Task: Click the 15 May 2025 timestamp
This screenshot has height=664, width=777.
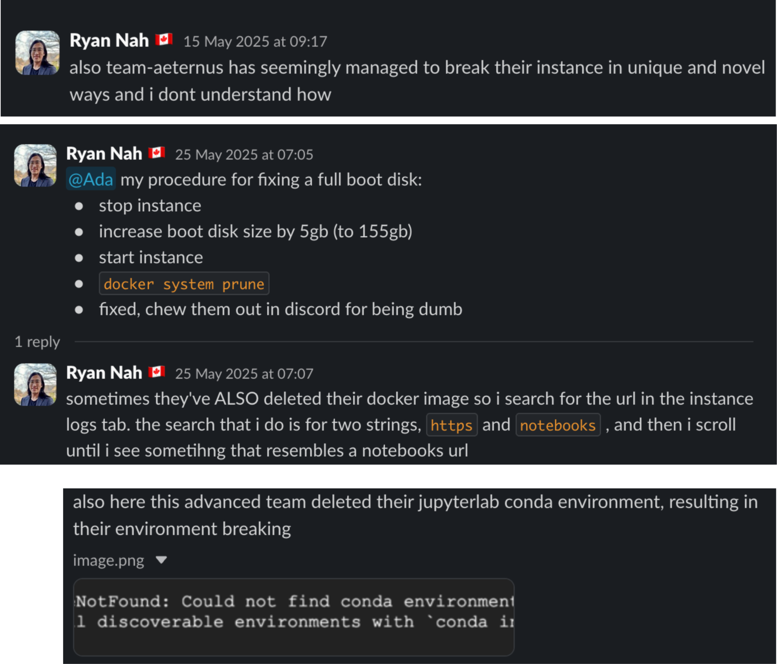Action: click(254, 41)
